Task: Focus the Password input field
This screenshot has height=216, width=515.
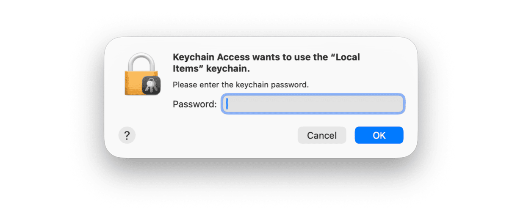Action: pos(313,104)
